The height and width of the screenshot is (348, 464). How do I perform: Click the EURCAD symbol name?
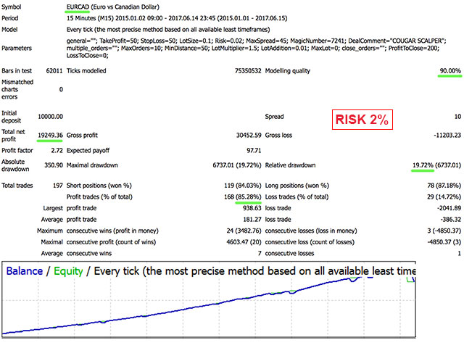79,5
